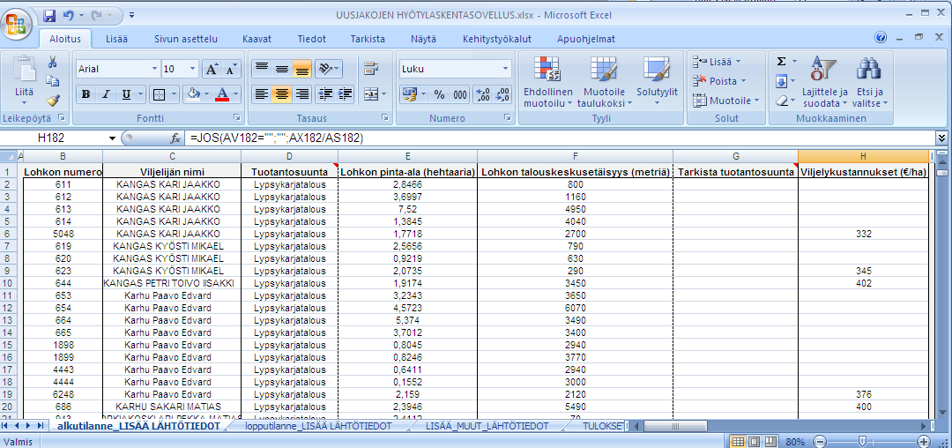The width and height of the screenshot is (952, 448).
Task: Open Solutyylit cell styles gallery
Action: (x=657, y=82)
